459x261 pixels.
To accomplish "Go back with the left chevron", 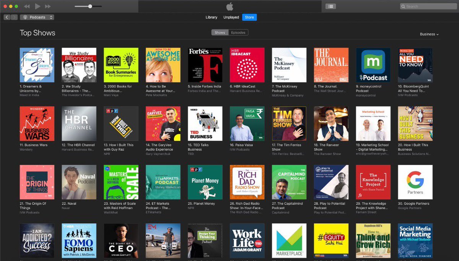I will click(x=7, y=17).
